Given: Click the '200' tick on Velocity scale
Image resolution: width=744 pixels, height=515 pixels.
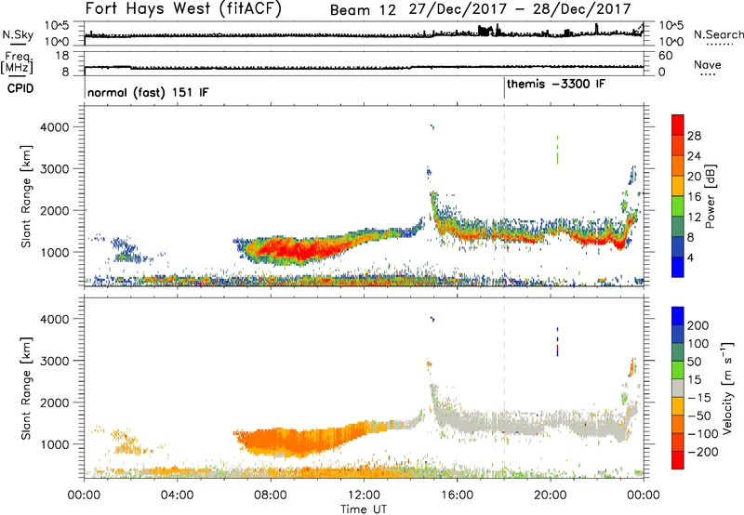Looking at the screenshot, I should (698, 325).
